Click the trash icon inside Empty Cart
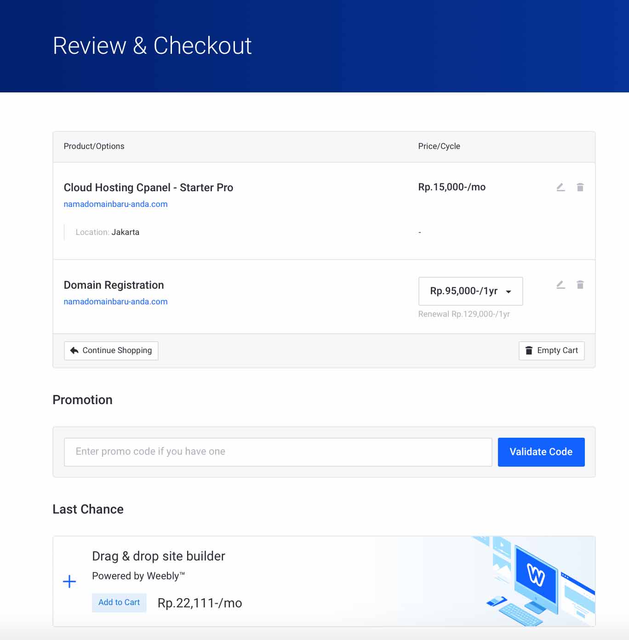The image size is (629, 640). (x=529, y=350)
